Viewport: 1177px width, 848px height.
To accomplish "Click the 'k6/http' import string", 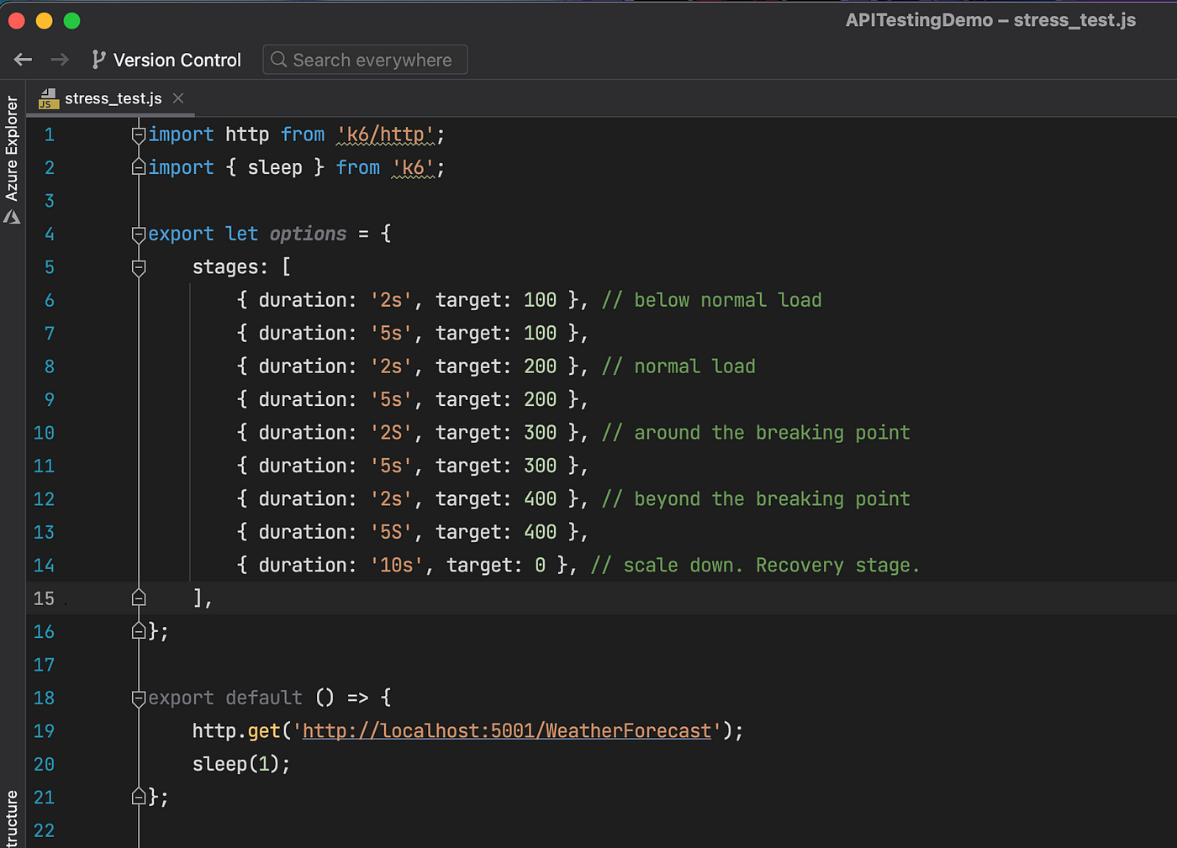I will click(386, 134).
